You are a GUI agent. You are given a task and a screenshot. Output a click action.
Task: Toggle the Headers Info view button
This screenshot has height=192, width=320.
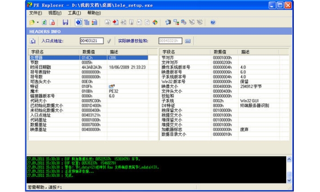79,22
